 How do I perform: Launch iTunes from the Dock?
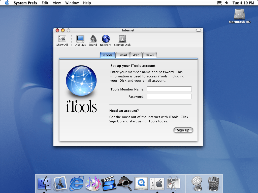pos(93,183)
